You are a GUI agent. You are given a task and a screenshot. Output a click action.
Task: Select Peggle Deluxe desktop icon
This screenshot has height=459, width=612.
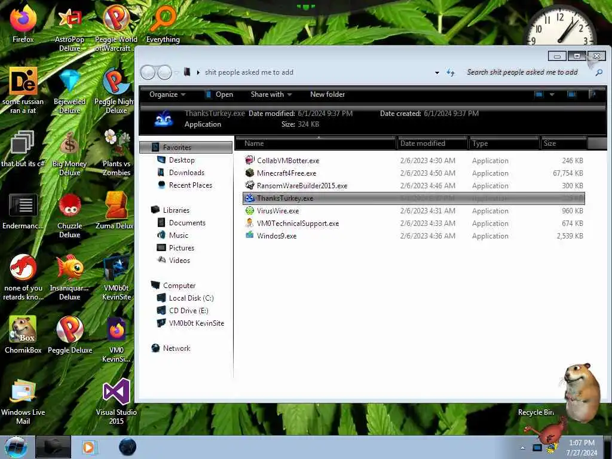(70, 335)
